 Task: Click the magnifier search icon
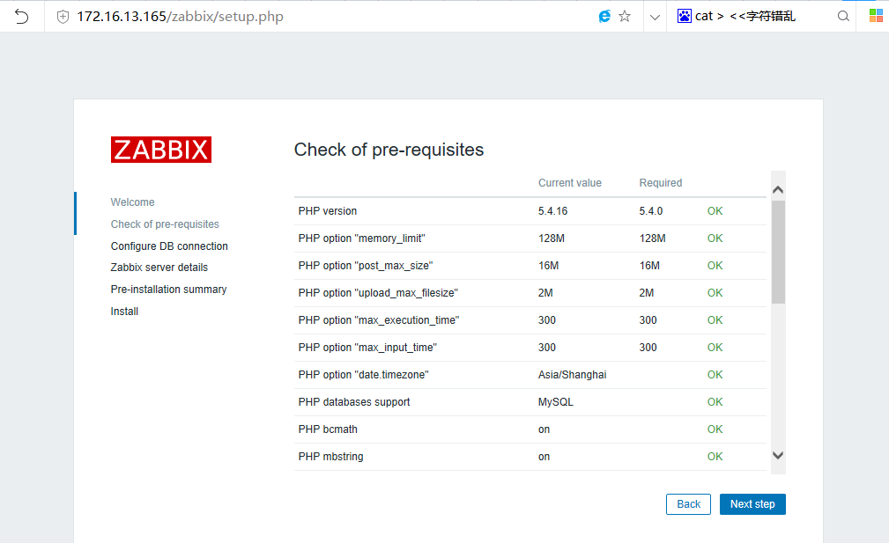coord(844,17)
